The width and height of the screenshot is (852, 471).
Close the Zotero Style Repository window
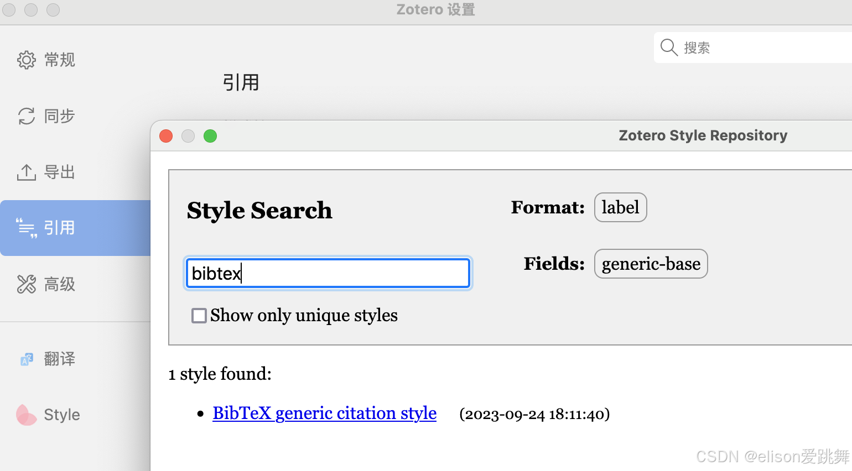166,136
